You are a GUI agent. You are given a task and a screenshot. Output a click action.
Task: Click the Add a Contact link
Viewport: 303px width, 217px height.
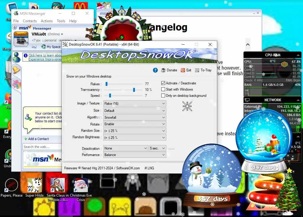click(x=38, y=139)
